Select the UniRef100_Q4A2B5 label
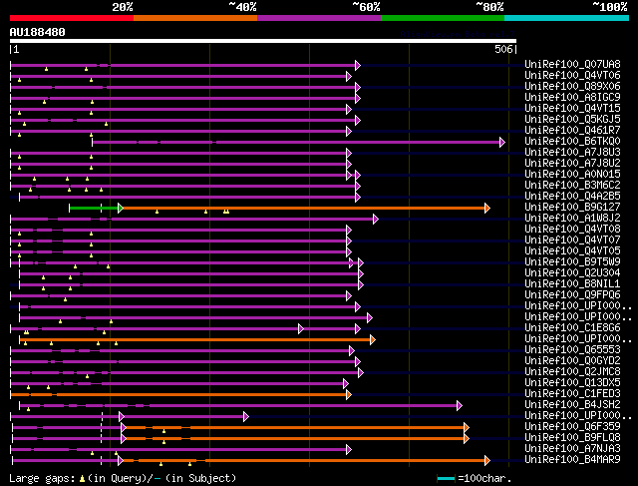This screenshot has width=638, height=486. pyautogui.click(x=572, y=197)
